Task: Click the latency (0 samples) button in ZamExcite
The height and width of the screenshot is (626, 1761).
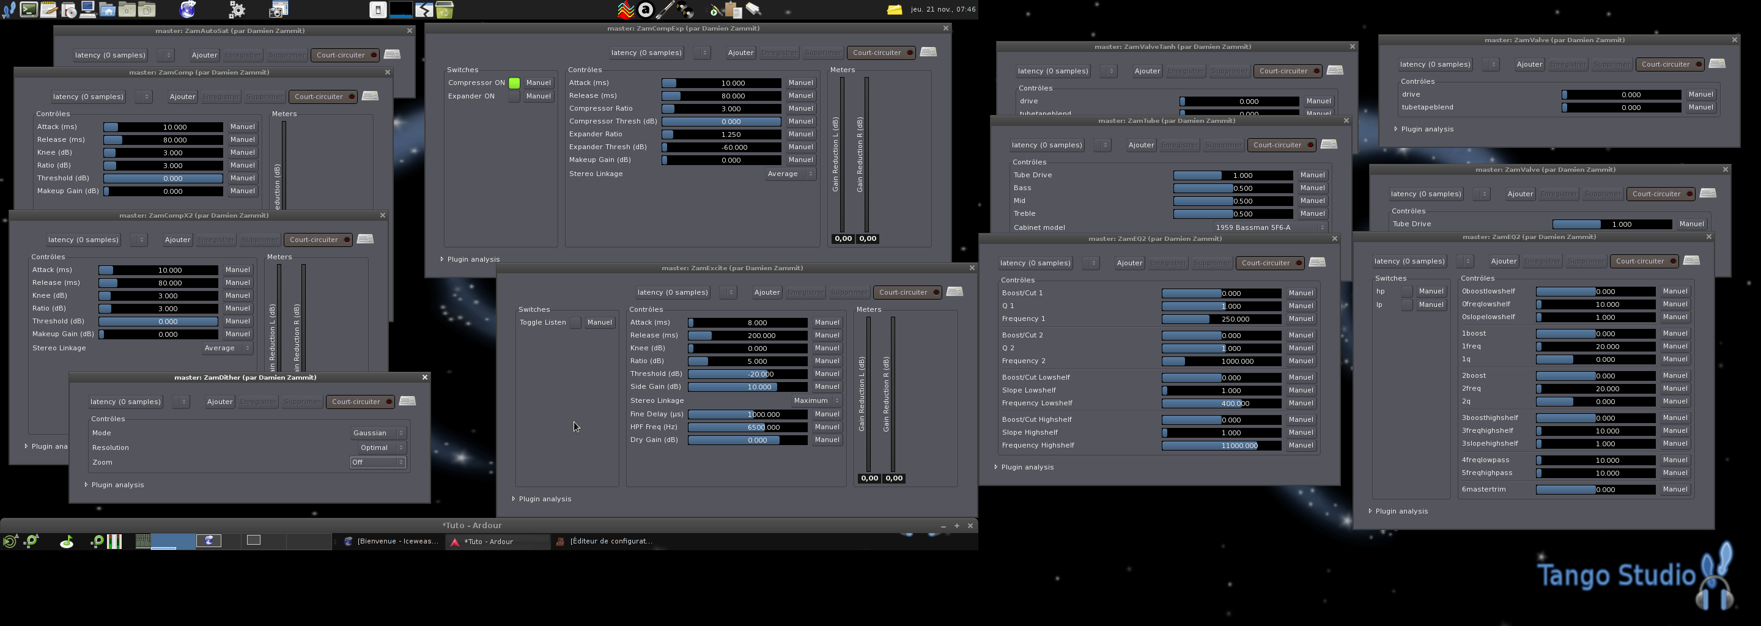Action: 672,292
